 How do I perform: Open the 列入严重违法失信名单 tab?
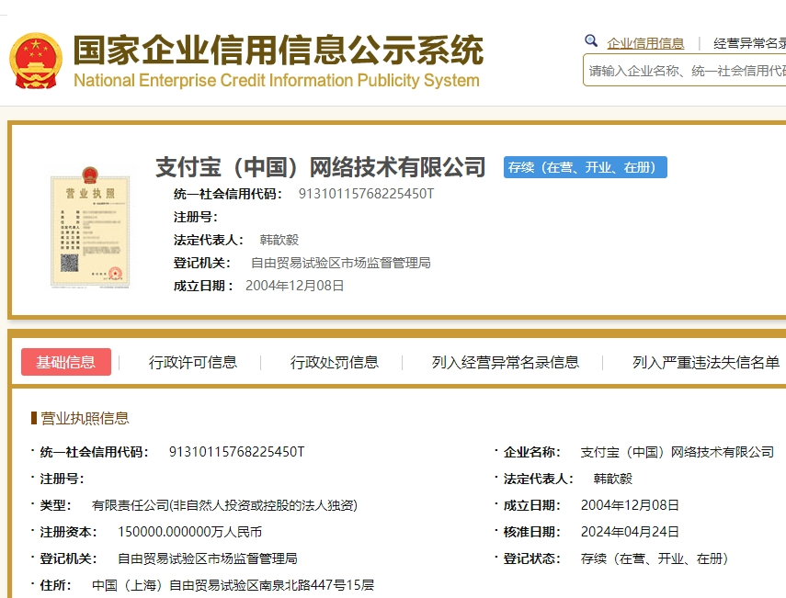click(706, 362)
